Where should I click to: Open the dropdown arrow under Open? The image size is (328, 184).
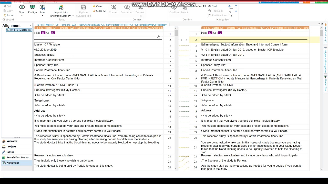click(x=22, y=16)
